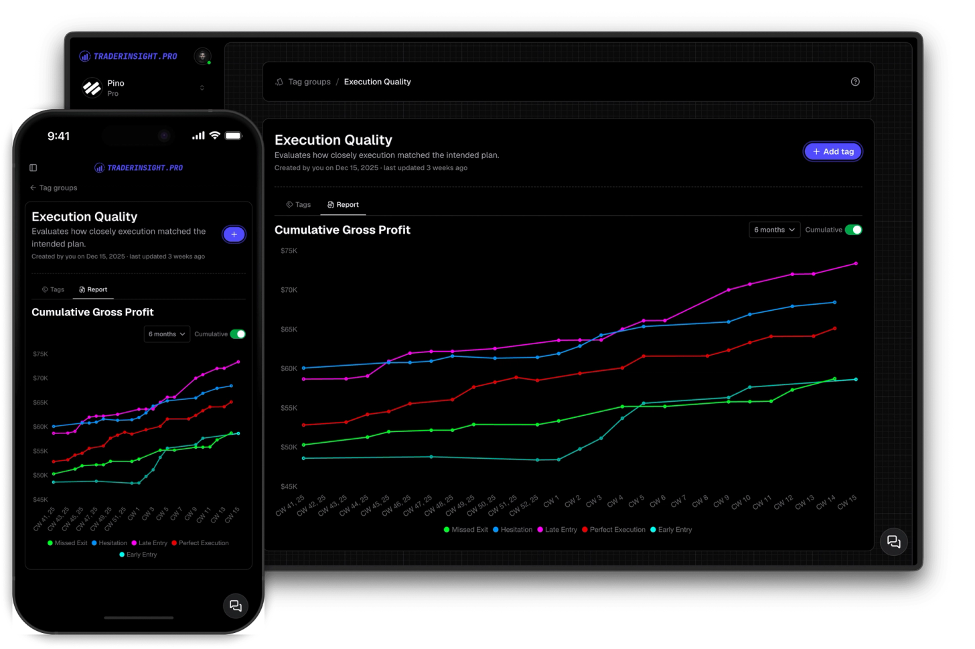Toggle the Cumulative switch on phone
Image resolution: width=975 pixels, height=649 pixels.
[x=238, y=334]
